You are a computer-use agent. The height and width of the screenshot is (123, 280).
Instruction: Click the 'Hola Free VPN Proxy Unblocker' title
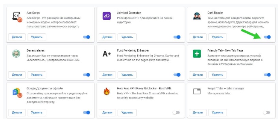(x=144, y=88)
